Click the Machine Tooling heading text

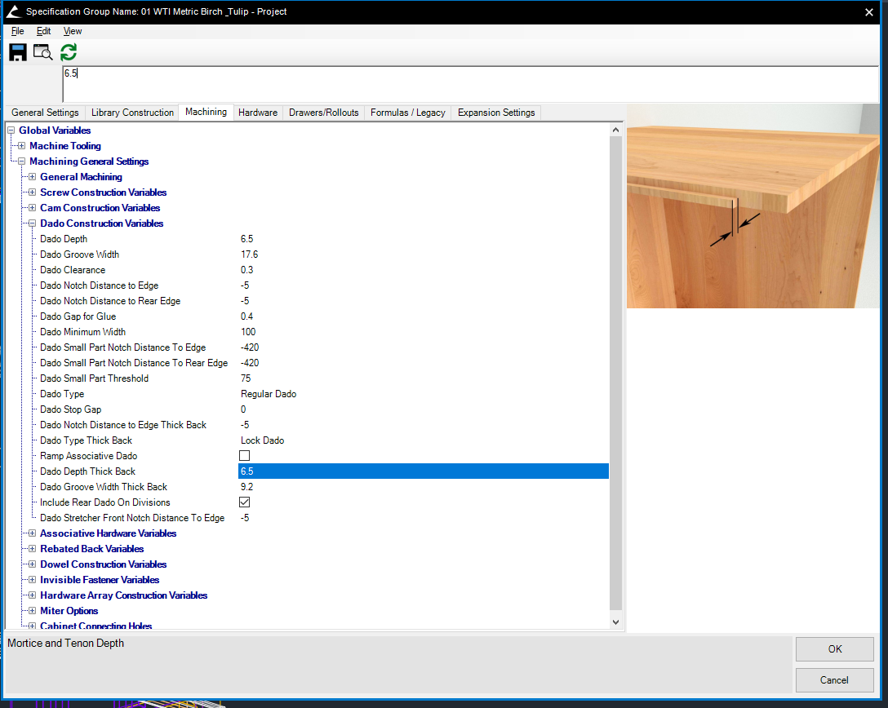tap(65, 145)
